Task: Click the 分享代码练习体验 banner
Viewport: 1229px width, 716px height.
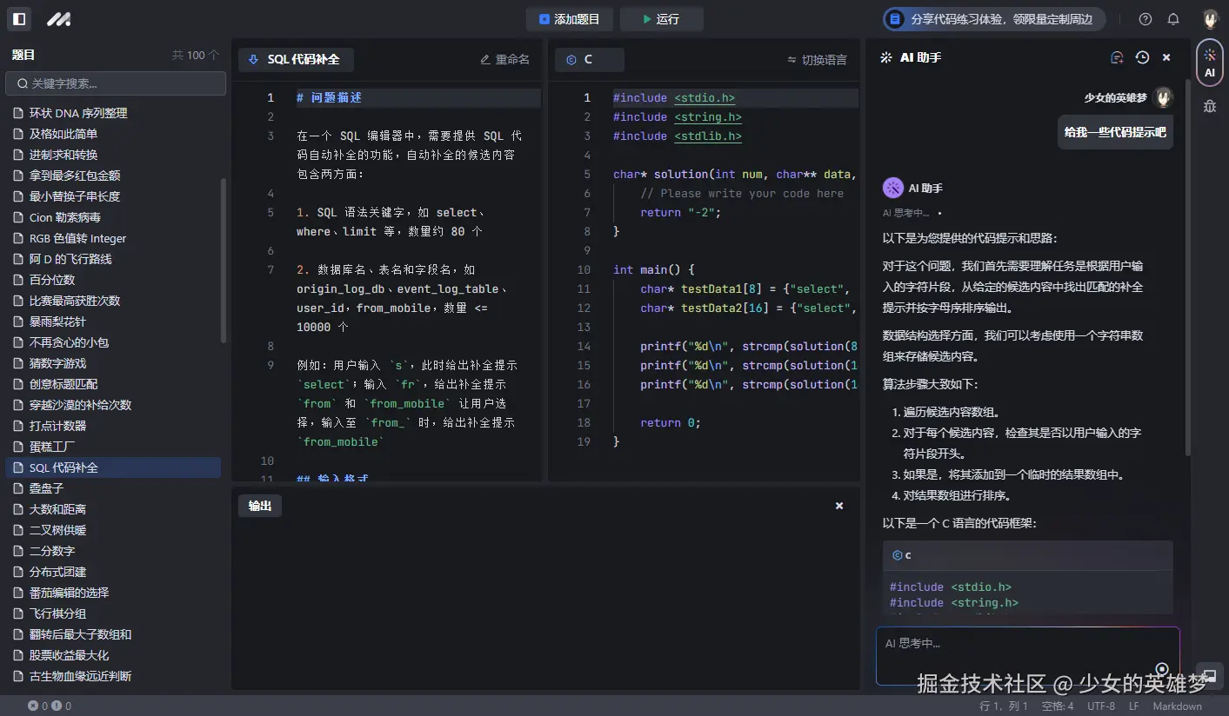Action: pyautogui.click(x=994, y=19)
